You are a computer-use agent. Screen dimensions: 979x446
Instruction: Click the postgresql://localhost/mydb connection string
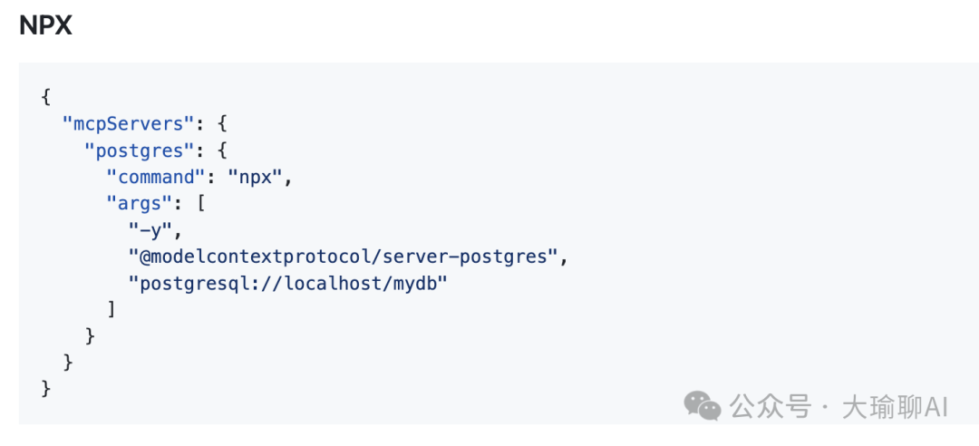289,283
